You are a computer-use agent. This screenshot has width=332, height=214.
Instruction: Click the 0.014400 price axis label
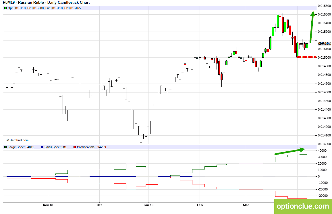click(x=324, y=109)
